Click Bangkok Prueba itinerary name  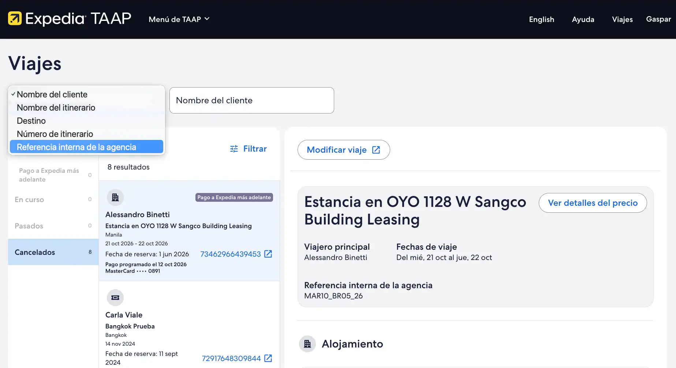[130, 326]
